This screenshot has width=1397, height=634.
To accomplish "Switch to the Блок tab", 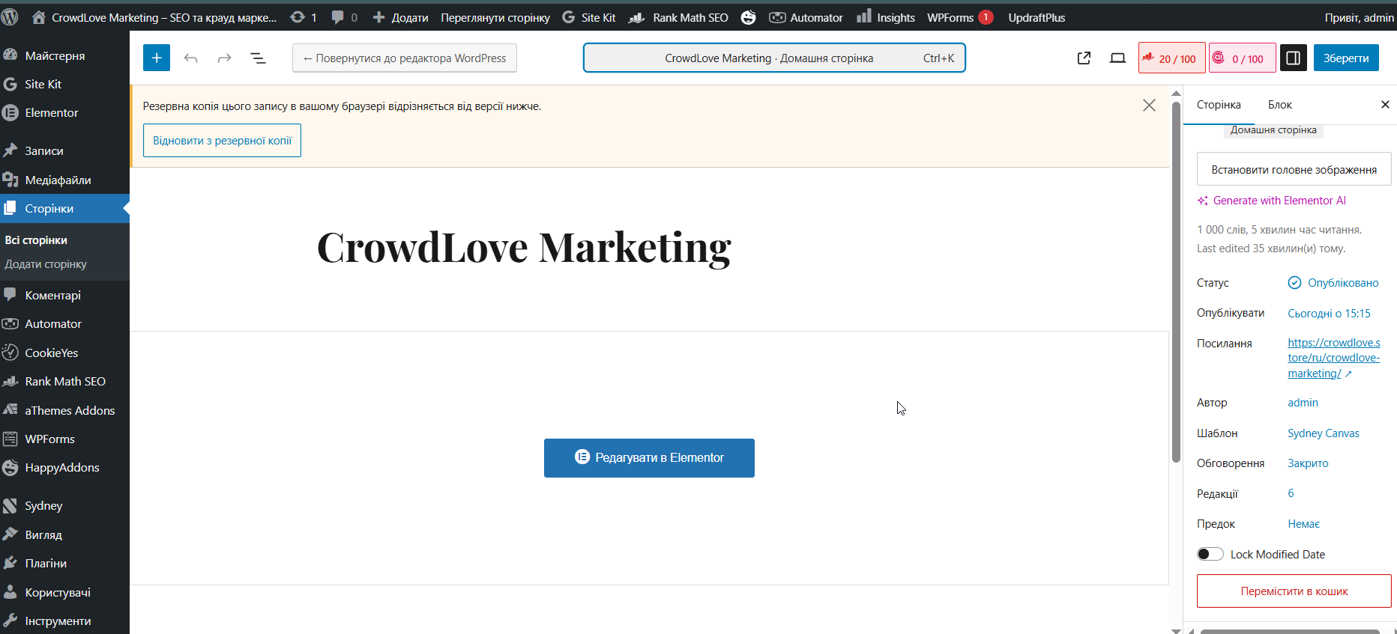I will 1280,105.
